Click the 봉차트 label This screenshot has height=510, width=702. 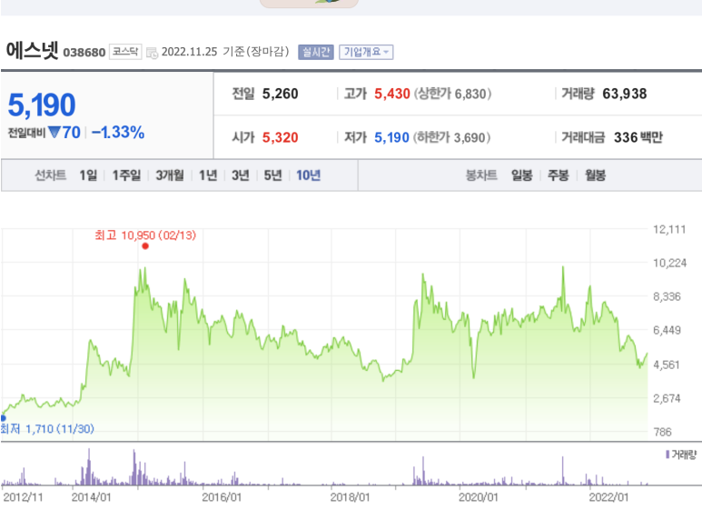[x=481, y=175]
